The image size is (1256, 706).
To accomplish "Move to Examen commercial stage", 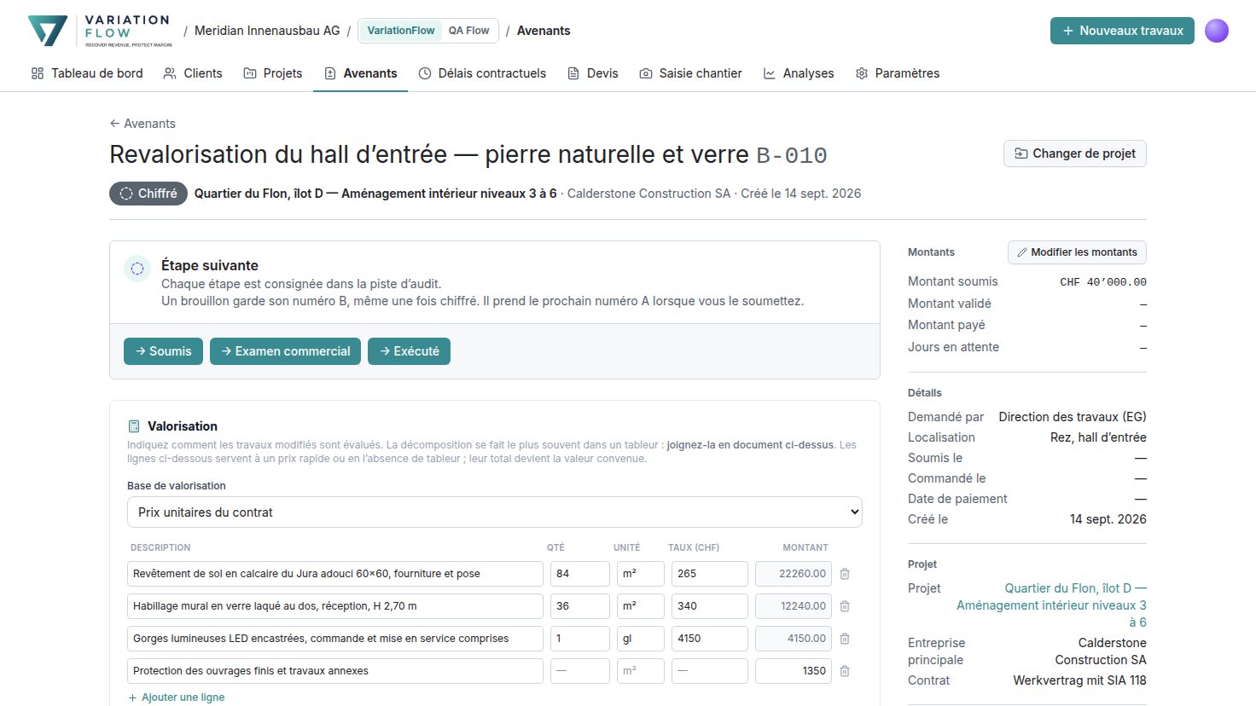I will [x=285, y=351].
